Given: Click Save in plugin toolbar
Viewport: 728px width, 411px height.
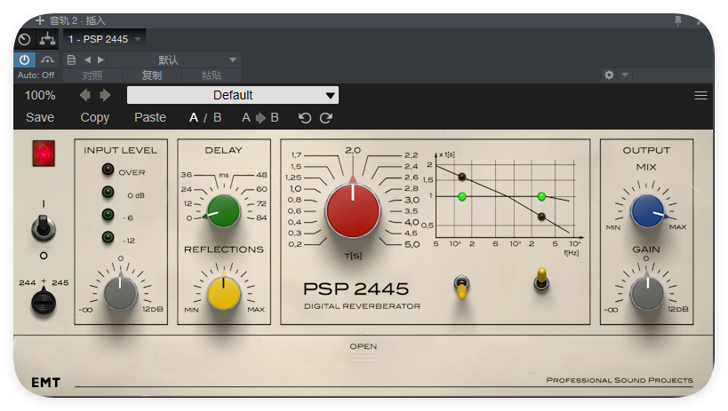Looking at the screenshot, I should coord(40,117).
